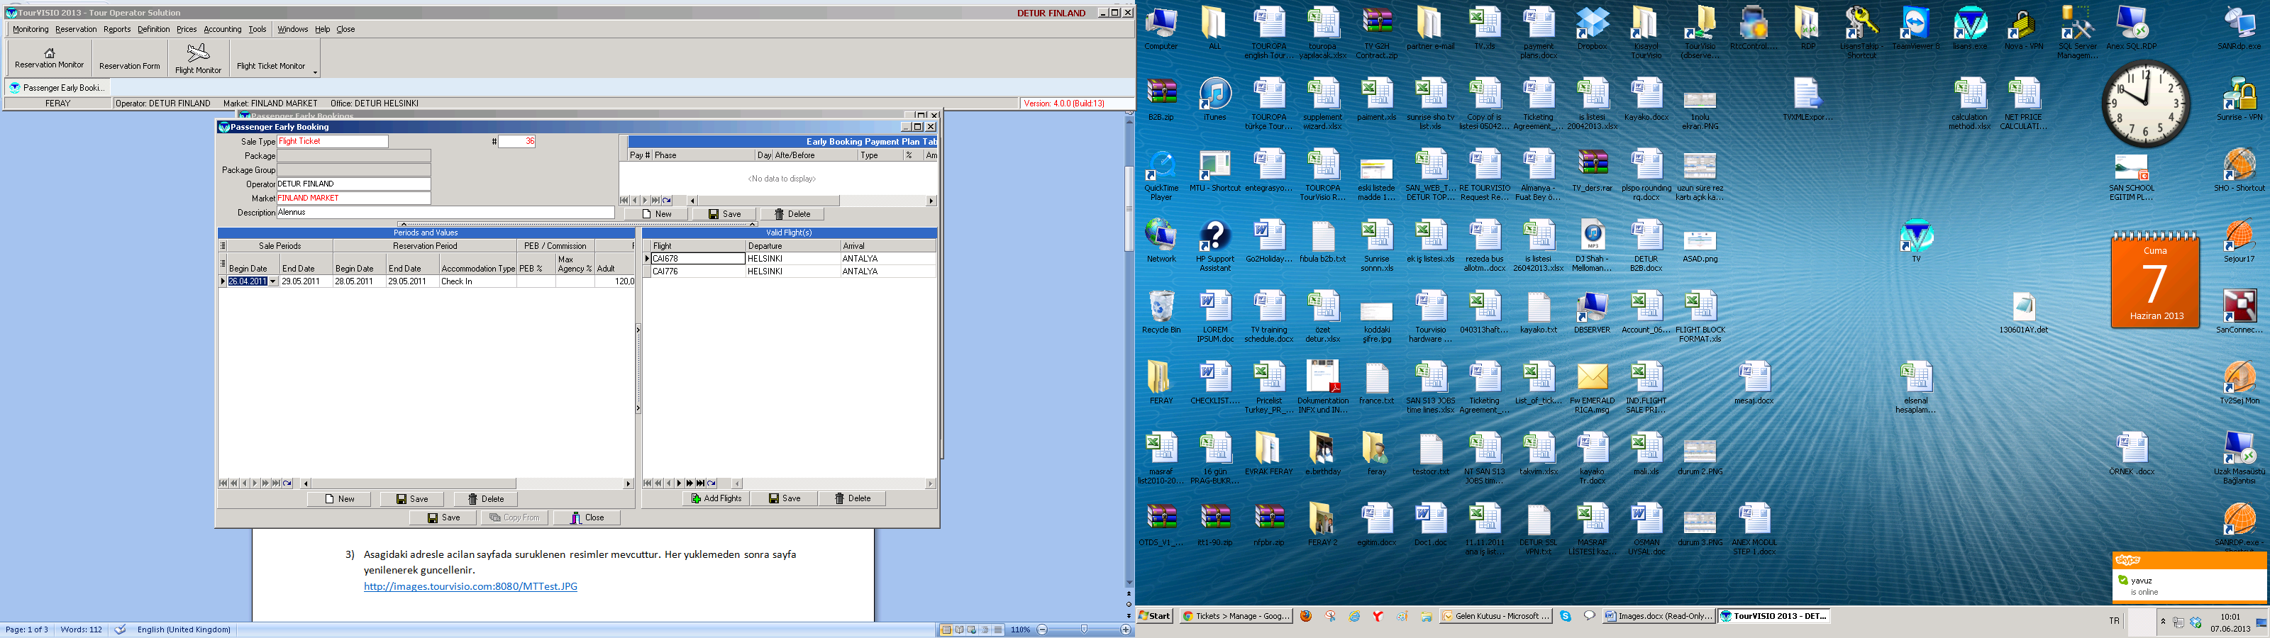
Task: Open the column chooser in Sale Periods header
Action: (x=223, y=246)
